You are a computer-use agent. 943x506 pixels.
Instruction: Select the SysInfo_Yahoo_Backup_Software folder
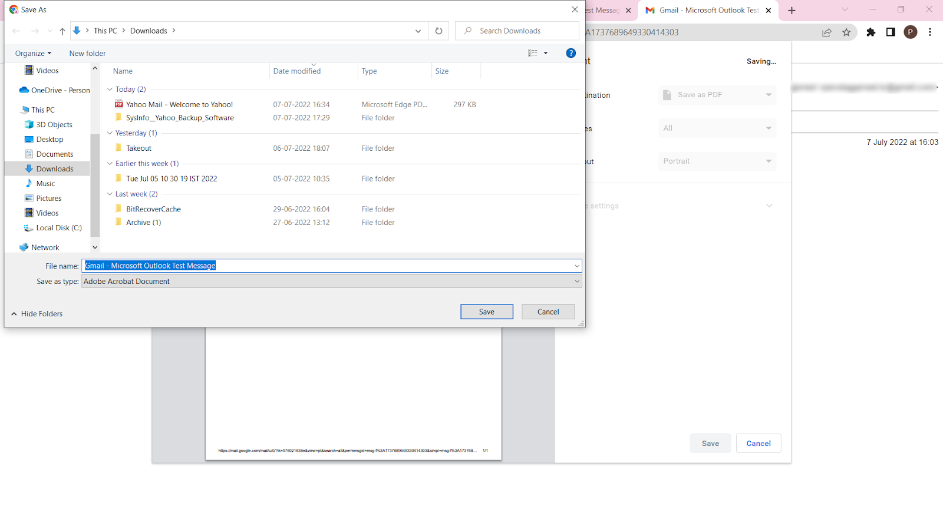pos(180,118)
